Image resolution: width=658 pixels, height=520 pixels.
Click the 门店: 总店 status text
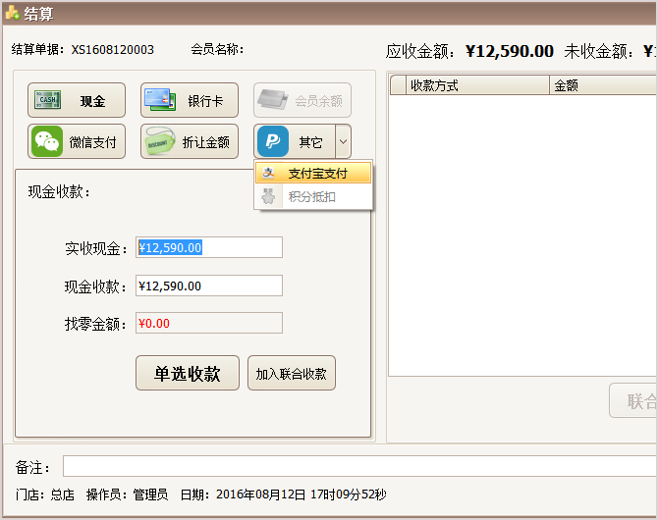point(45,494)
